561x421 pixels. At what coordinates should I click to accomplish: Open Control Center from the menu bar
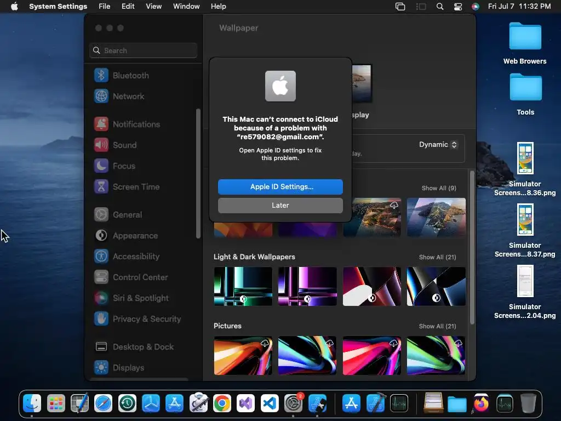(x=457, y=7)
